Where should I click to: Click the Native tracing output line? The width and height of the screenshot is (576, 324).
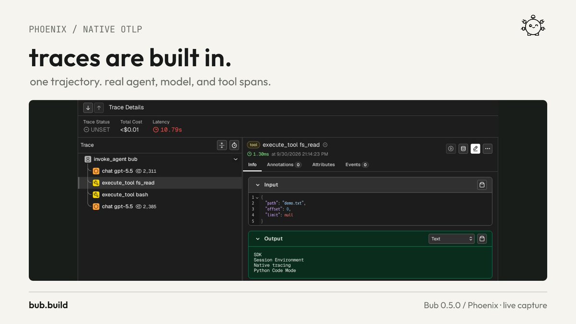[x=272, y=265]
